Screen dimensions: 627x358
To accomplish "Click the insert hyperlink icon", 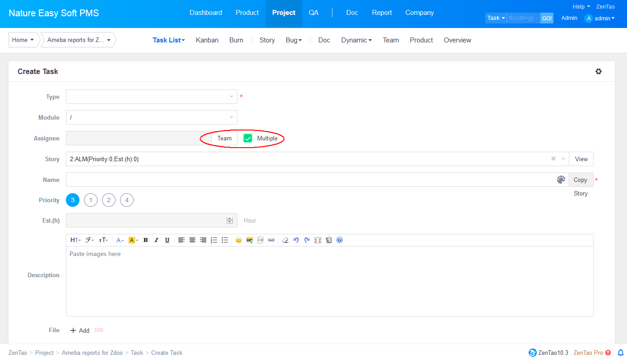I will [x=271, y=240].
